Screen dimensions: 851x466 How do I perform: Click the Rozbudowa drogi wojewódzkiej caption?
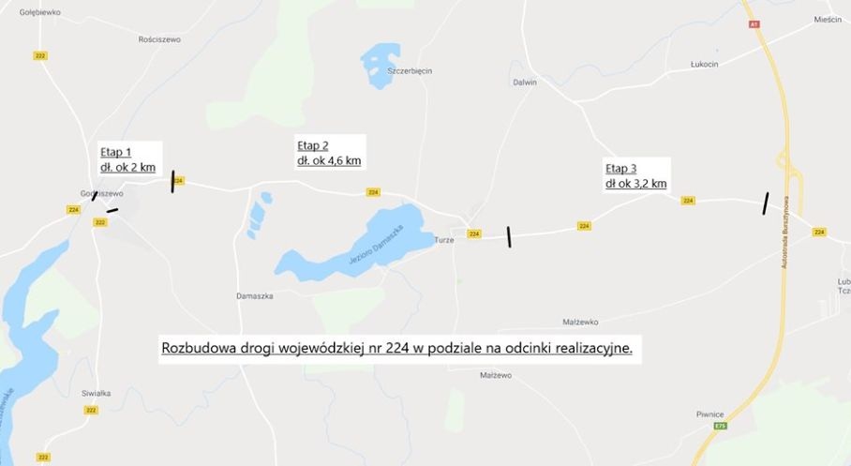397,349
